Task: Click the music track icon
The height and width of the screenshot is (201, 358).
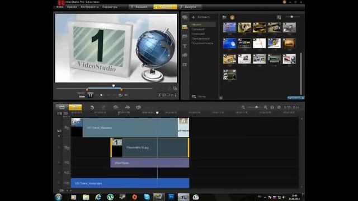Action: [x=67, y=183]
